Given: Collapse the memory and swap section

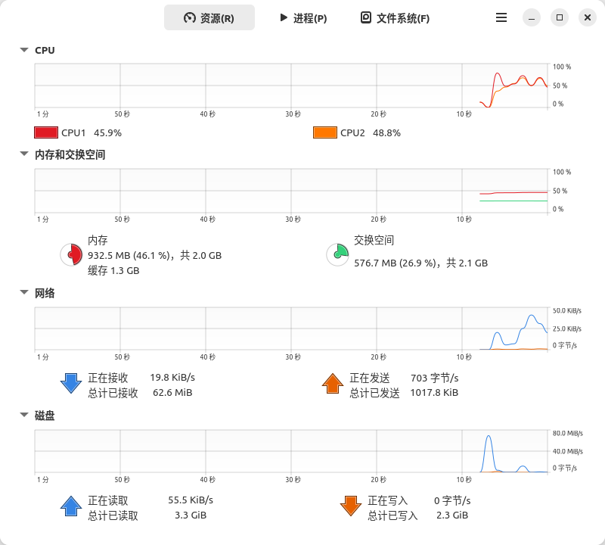Looking at the screenshot, I should [x=24, y=154].
